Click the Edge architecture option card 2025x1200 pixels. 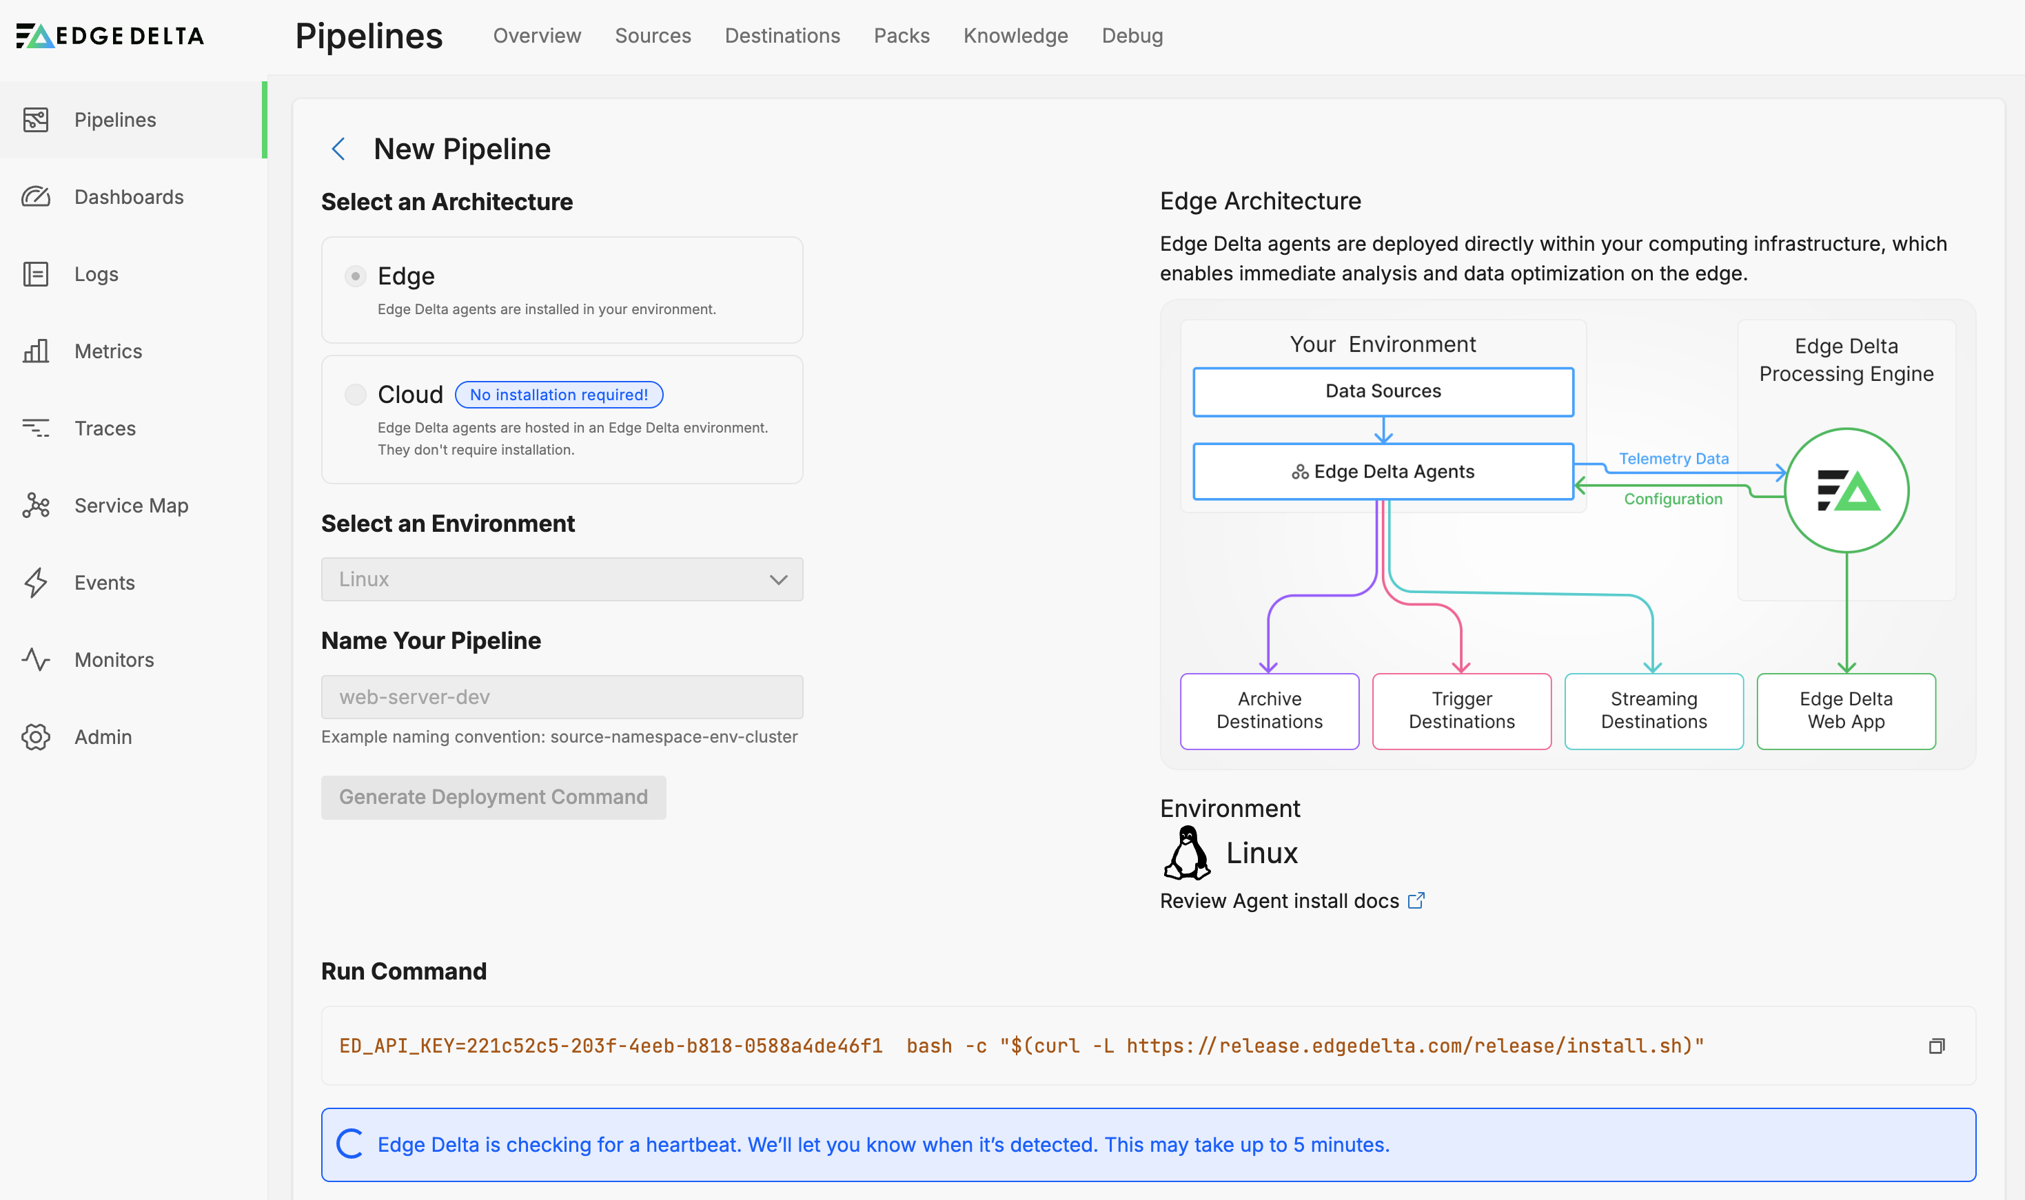[562, 289]
